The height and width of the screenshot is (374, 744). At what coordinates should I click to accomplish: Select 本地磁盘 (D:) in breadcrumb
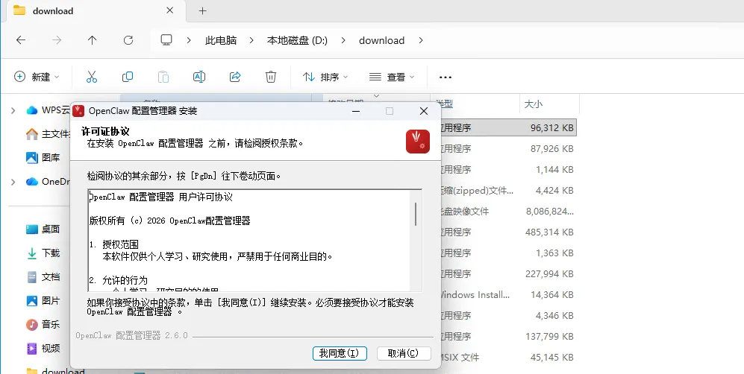point(297,40)
